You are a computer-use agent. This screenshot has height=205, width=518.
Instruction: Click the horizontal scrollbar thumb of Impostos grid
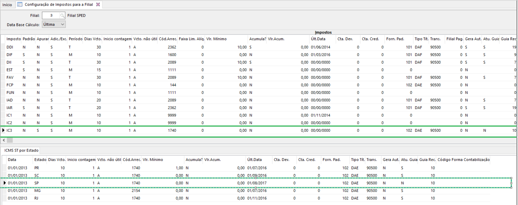(x=10, y=140)
